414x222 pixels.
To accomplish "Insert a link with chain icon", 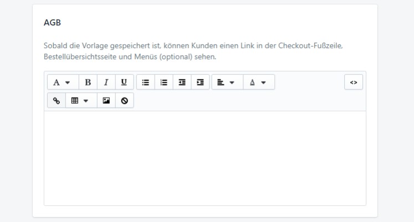I will pos(57,100).
